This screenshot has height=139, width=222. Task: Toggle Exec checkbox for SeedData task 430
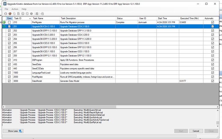[x=9, y=64]
